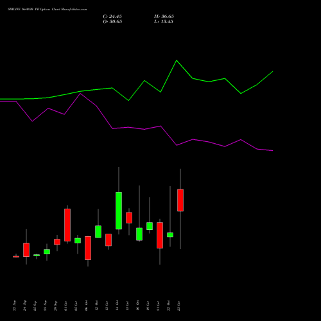Click the red candle above 06 Oct
The image size is (321, 321).
click(x=88, y=248)
